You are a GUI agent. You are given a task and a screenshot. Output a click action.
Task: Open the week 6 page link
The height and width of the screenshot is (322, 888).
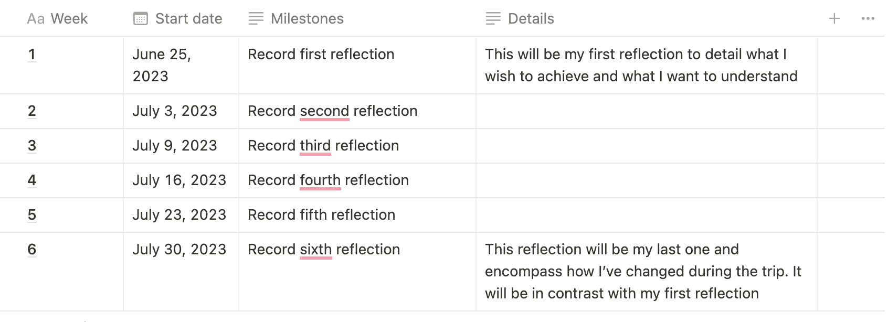32,250
